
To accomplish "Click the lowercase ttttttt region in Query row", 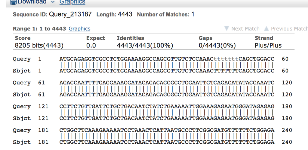I will point(226,59).
